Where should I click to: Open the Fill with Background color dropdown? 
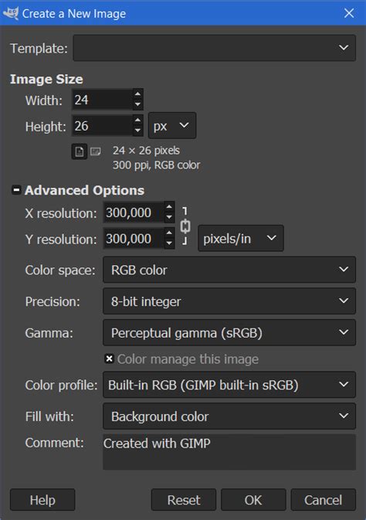pyautogui.click(x=229, y=416)
